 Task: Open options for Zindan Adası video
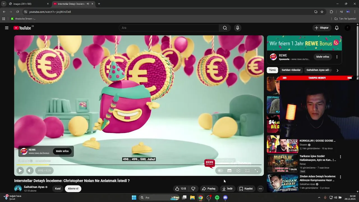coord(340,177)
